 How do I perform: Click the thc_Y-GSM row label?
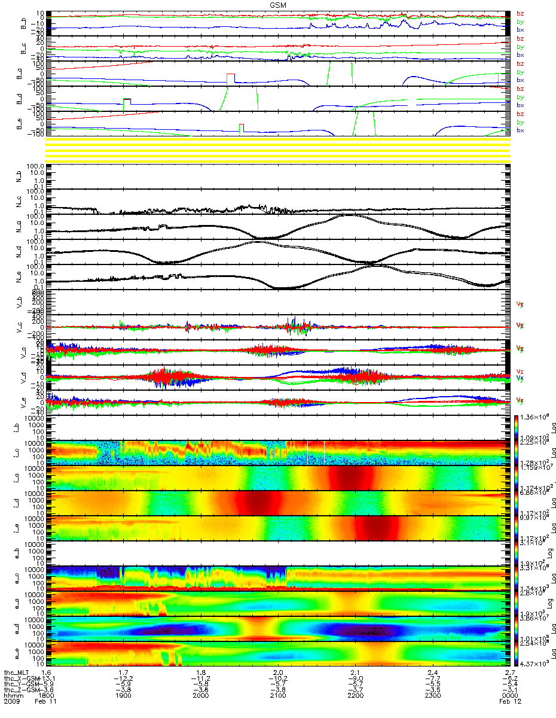tap(22, 684)
